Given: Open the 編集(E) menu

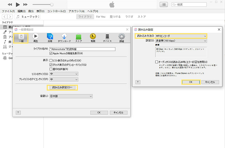Looking at the screenshot, I should point(21,11).
